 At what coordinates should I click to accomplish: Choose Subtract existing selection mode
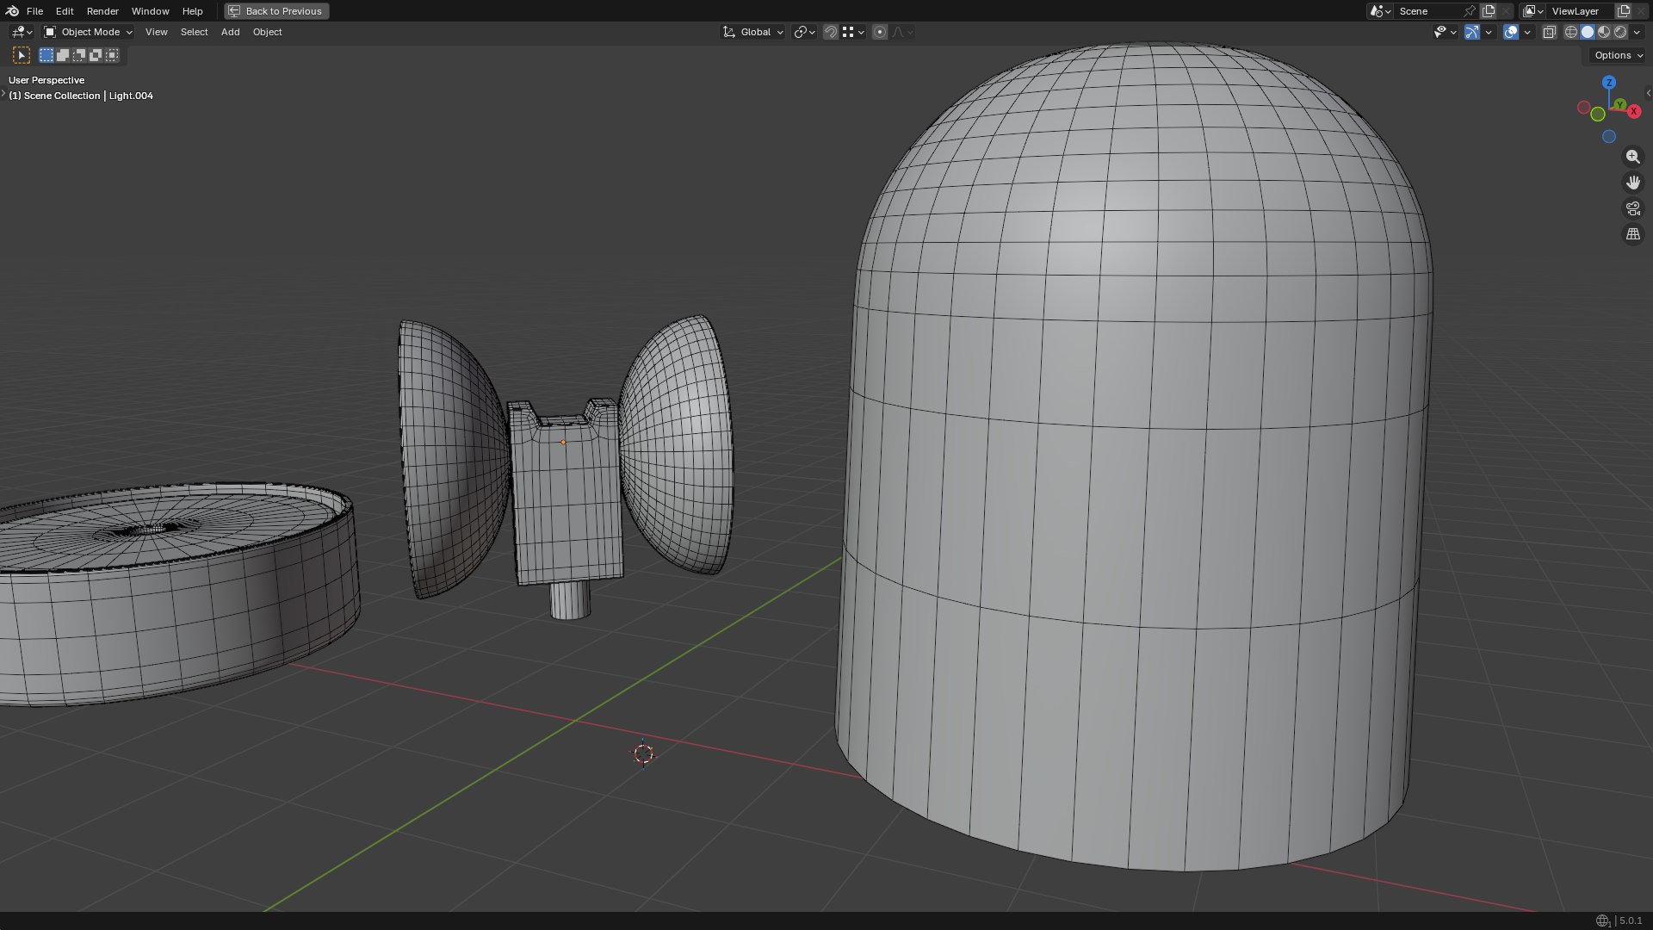[x=79, y=55]
